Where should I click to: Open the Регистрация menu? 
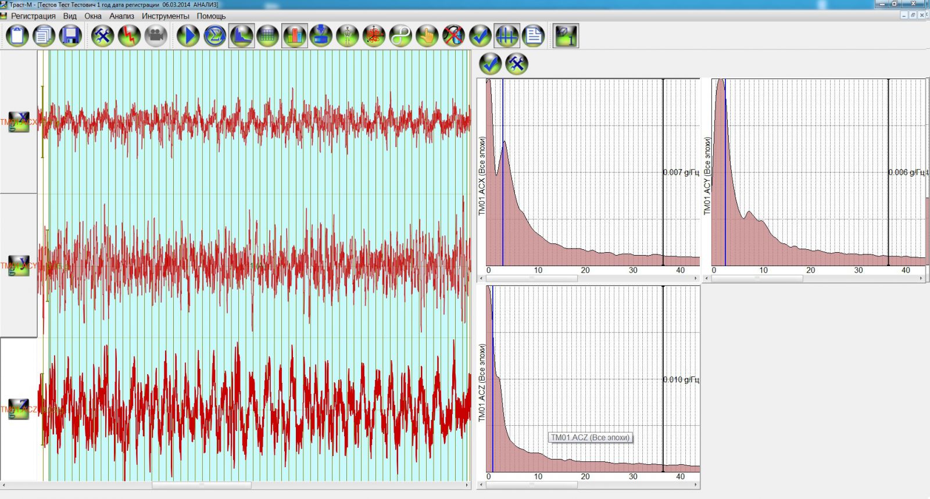pyautogui.click(x=33, y=16)
